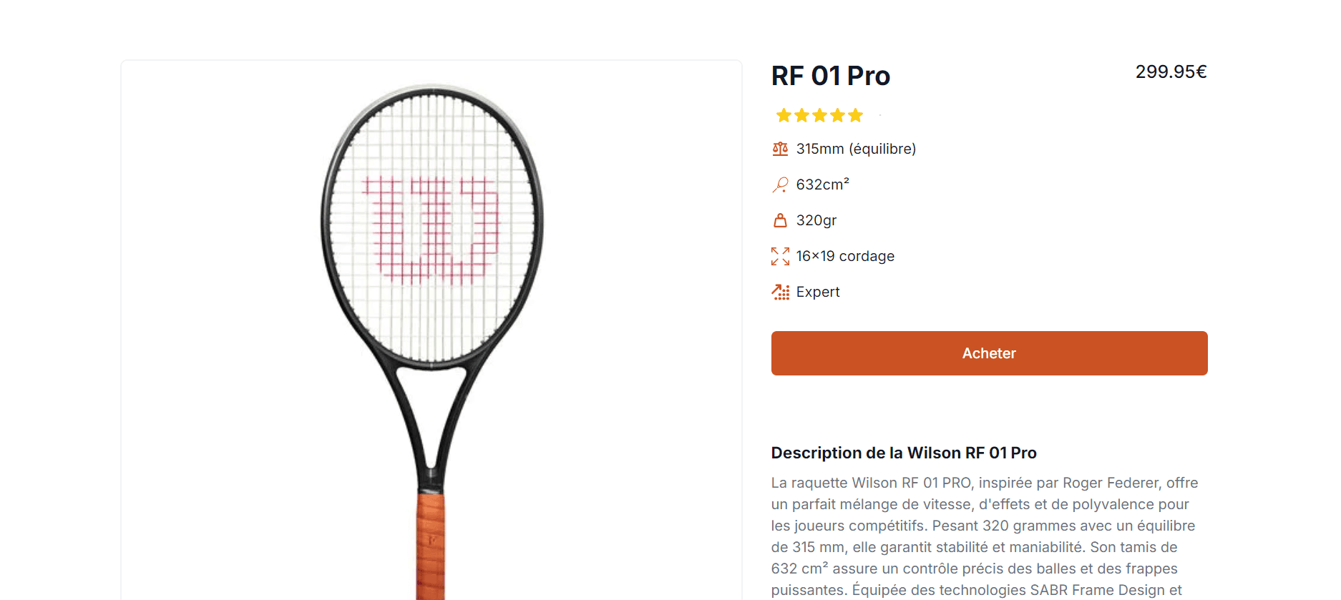Click the expand-arrows icon beside 16×19 cordage

click(780, 255)
